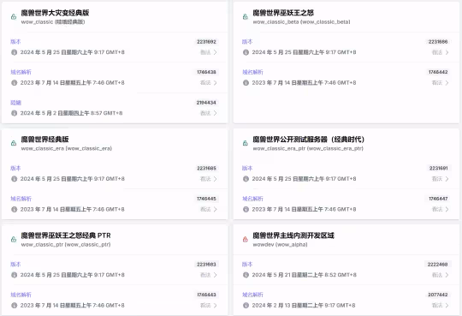
Task: Click the red lock icon beside 魔兽世界主线内测开发区域
Action: coord(246,239)
